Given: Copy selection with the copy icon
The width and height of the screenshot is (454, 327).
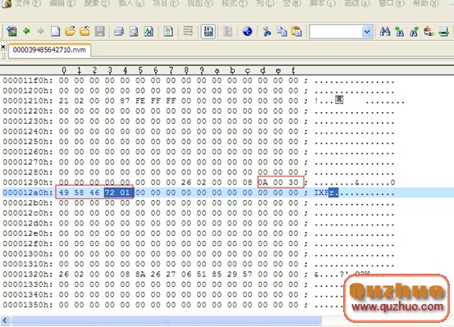Looking at the screenshot, I should click(282, 31).
